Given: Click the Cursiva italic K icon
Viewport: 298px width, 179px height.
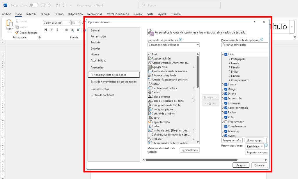Looking at the screenshot, I should (52, 30).
